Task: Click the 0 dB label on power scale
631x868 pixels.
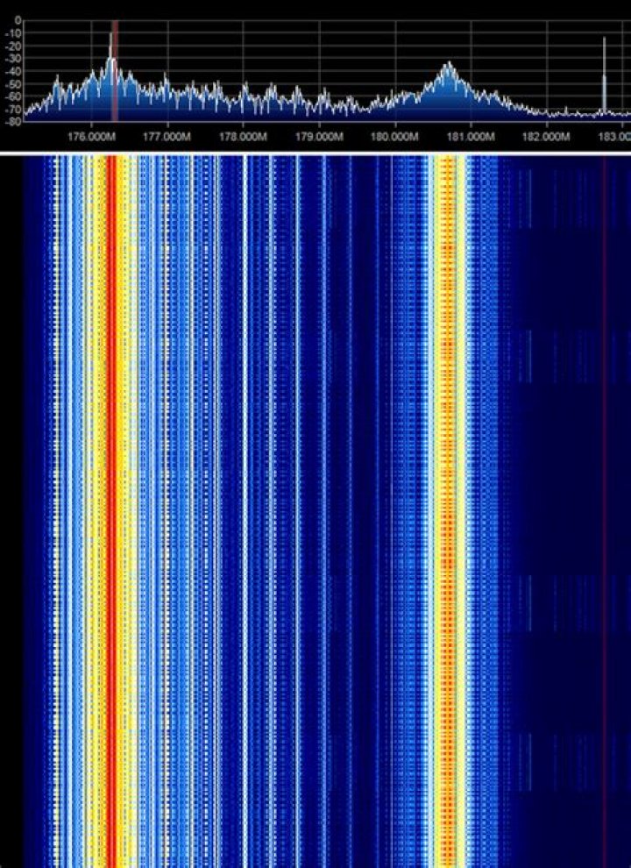Action: 17,21
